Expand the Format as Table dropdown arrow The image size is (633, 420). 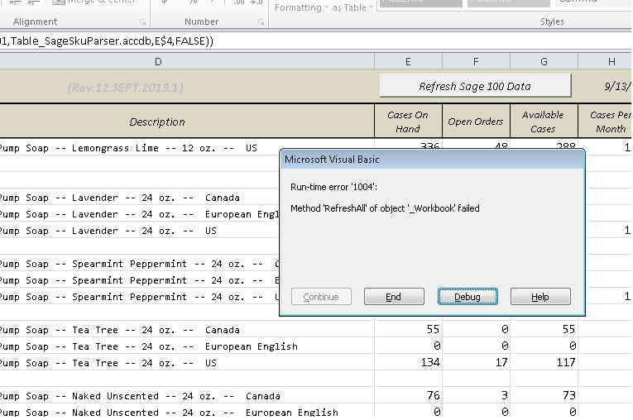(371, 7)
